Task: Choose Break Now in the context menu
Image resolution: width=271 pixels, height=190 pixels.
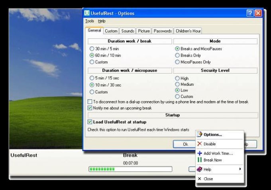Action: (x=220, y=160)
